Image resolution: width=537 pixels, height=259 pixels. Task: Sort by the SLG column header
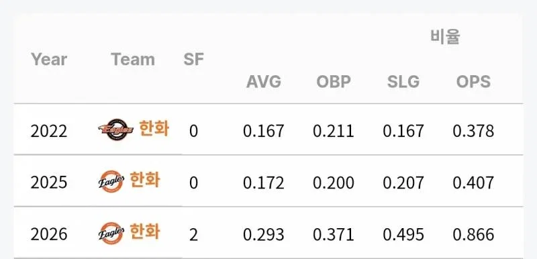[x=403, y=82]
